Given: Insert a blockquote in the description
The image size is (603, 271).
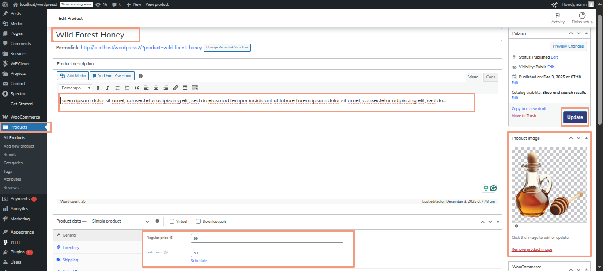Looking at the screenshot, I should 136,88.
